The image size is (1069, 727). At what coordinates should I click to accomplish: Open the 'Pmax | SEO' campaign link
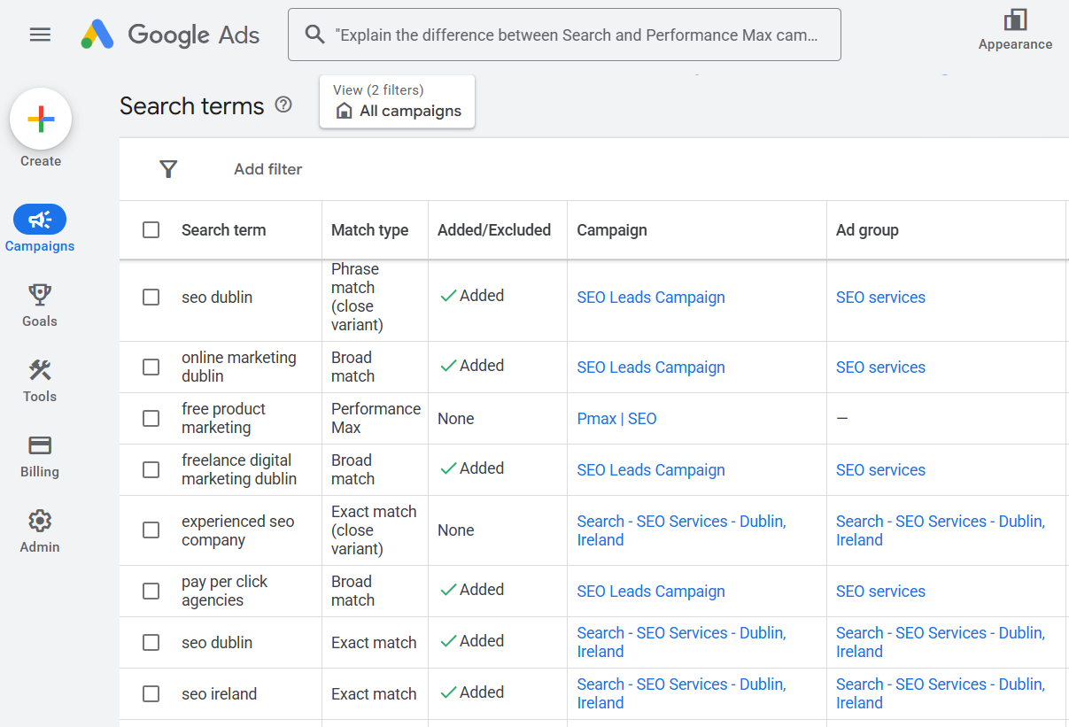(x=616, y=419)
